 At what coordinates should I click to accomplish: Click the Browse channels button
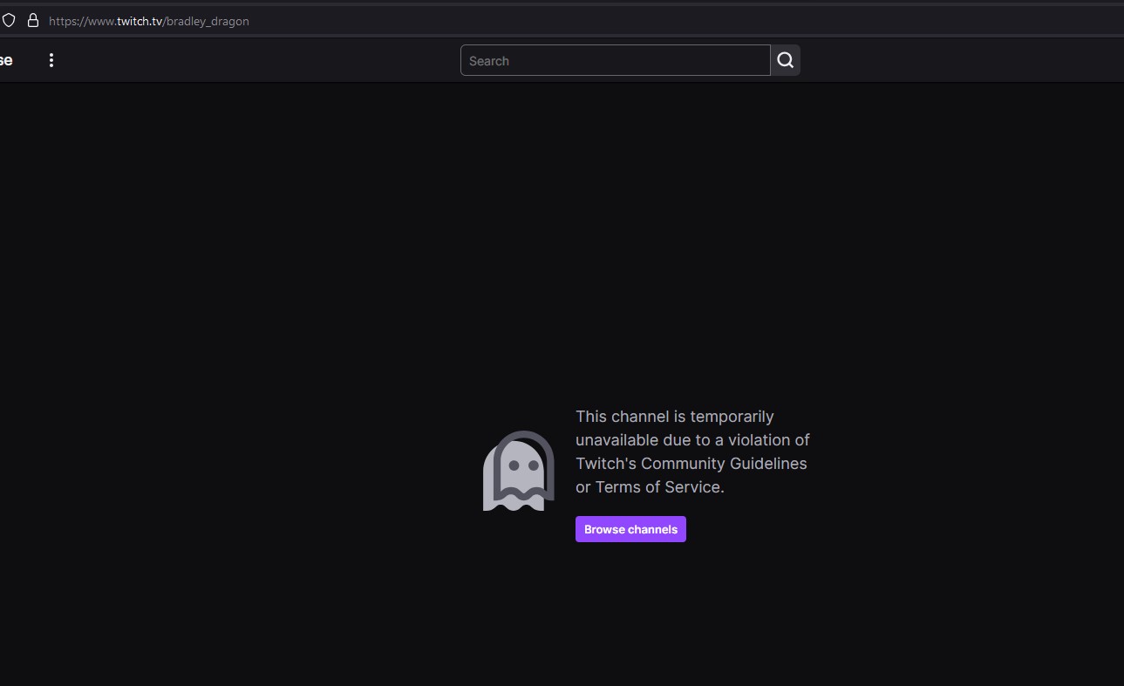coord(630,529)
